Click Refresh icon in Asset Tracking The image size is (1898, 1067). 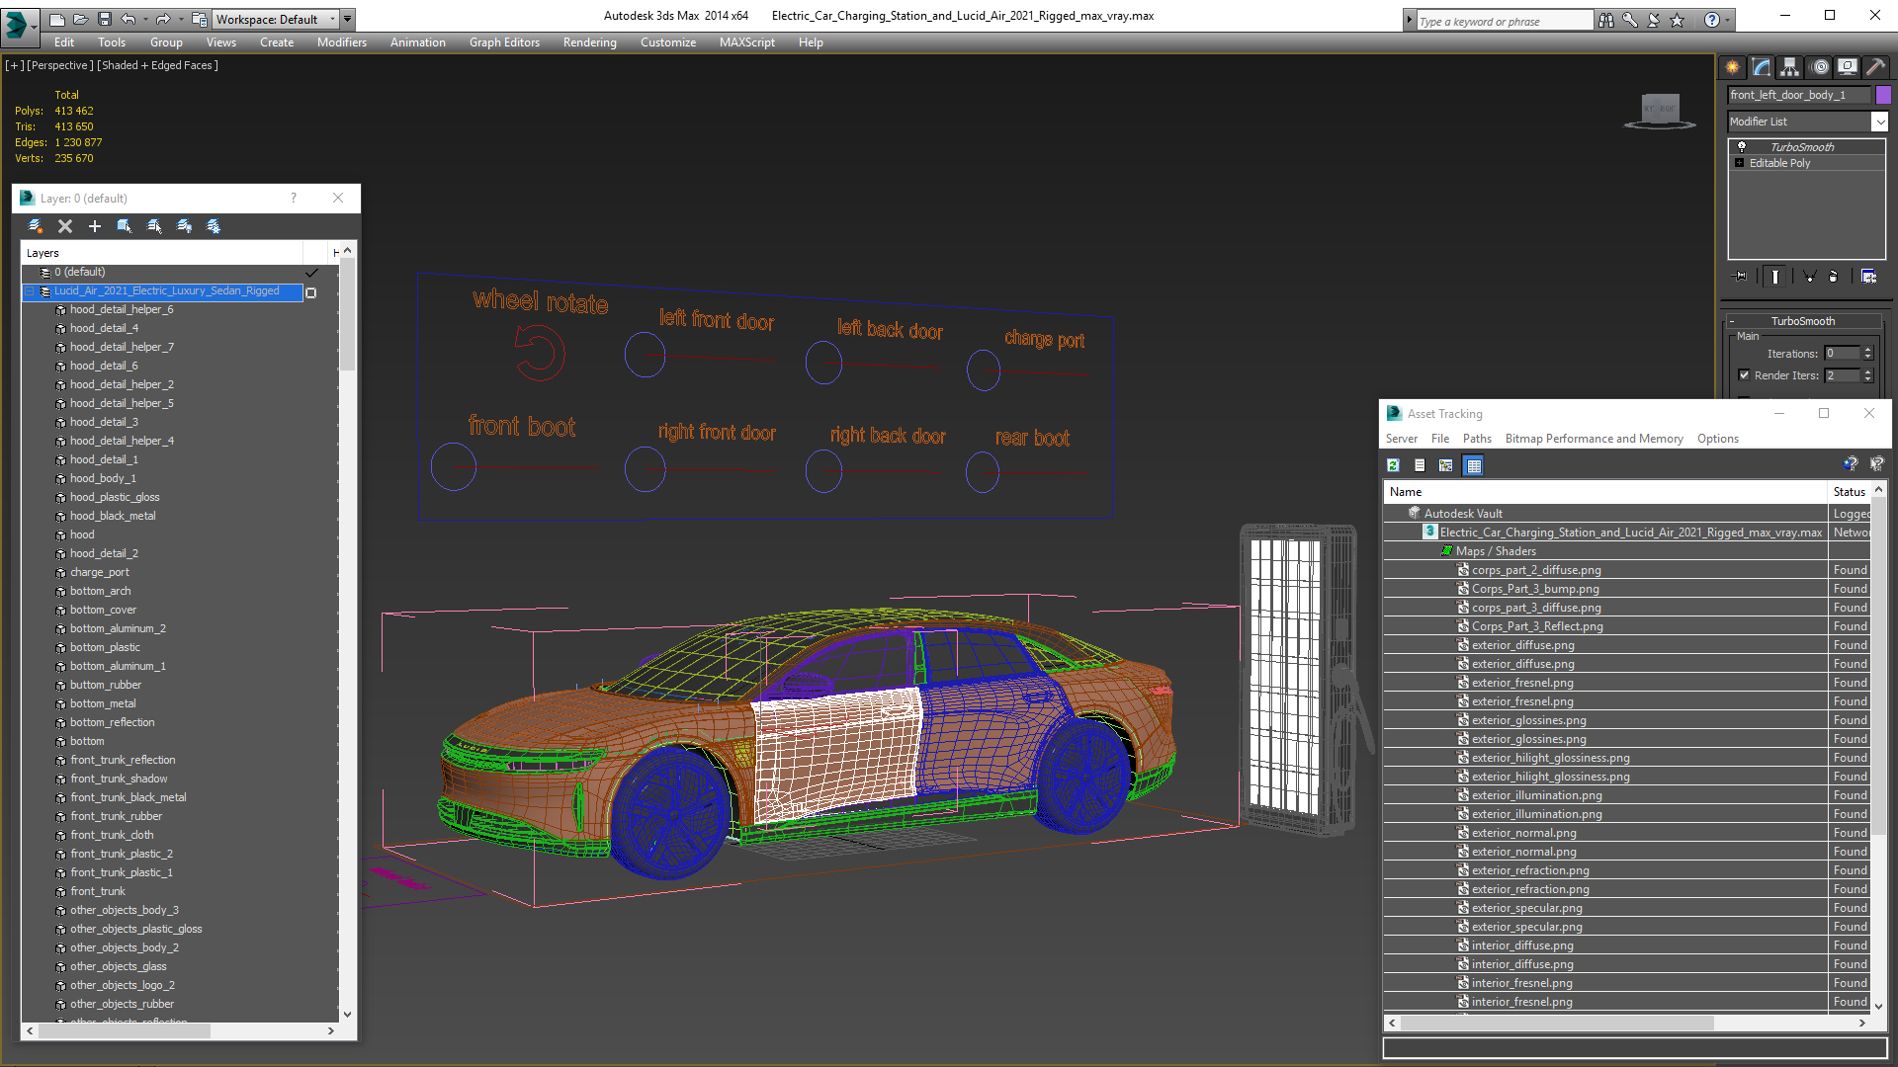tap(1393, 465)
